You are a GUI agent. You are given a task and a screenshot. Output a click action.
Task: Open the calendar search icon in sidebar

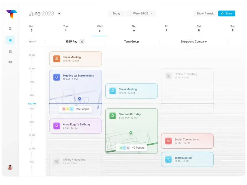click(x=10, y=51)
